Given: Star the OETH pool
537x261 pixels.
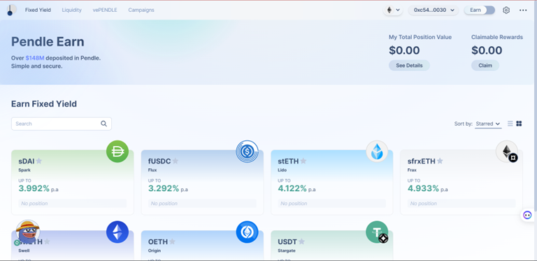Looking at the screenshot, I should tap(172, 241).
